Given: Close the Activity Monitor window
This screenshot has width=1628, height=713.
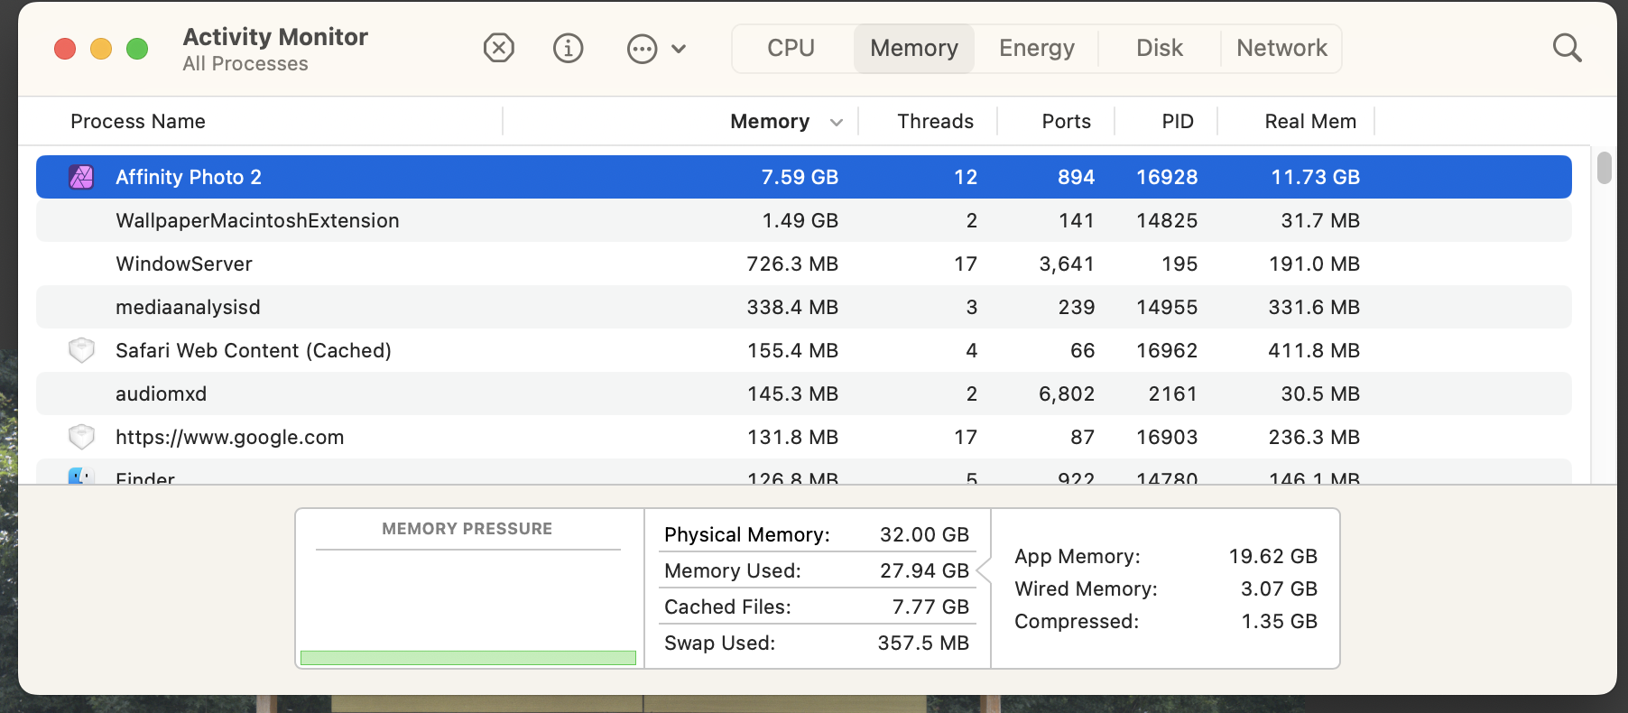Looking at the screenshot, I should pos(65,49).
